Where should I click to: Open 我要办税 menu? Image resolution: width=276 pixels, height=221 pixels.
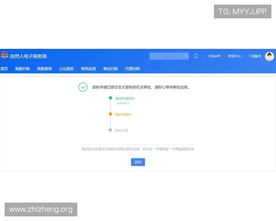click(x=23, y=69)
